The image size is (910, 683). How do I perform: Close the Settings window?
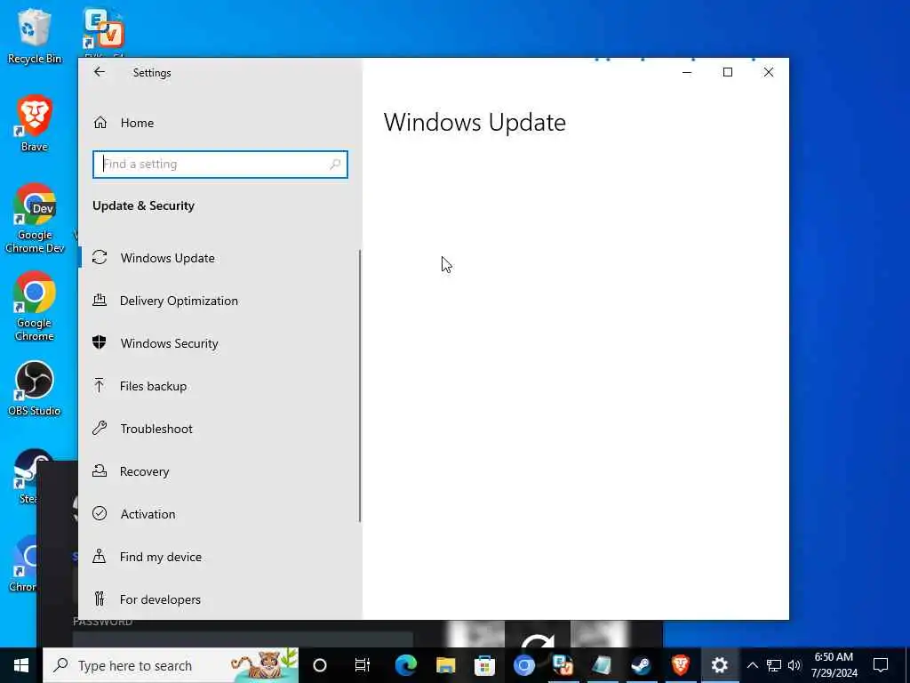tap(769, 72)
